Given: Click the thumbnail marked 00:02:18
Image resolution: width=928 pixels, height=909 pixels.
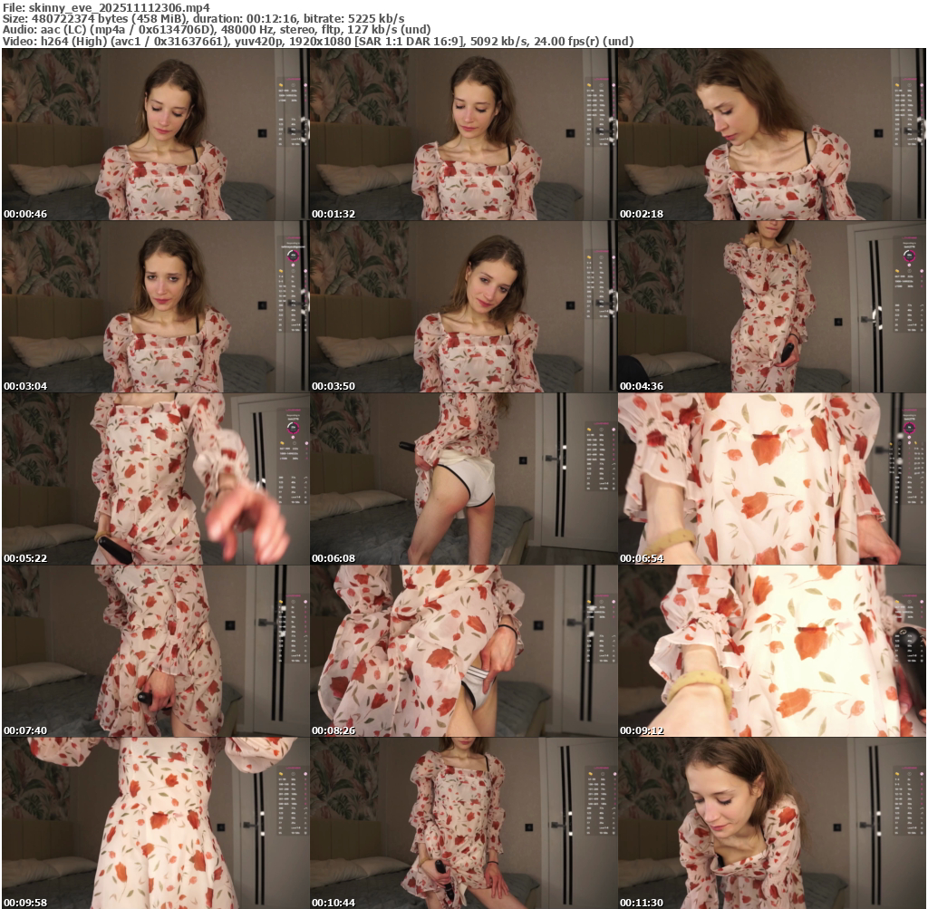Looking at the screenshot, I should coord(771,134).
